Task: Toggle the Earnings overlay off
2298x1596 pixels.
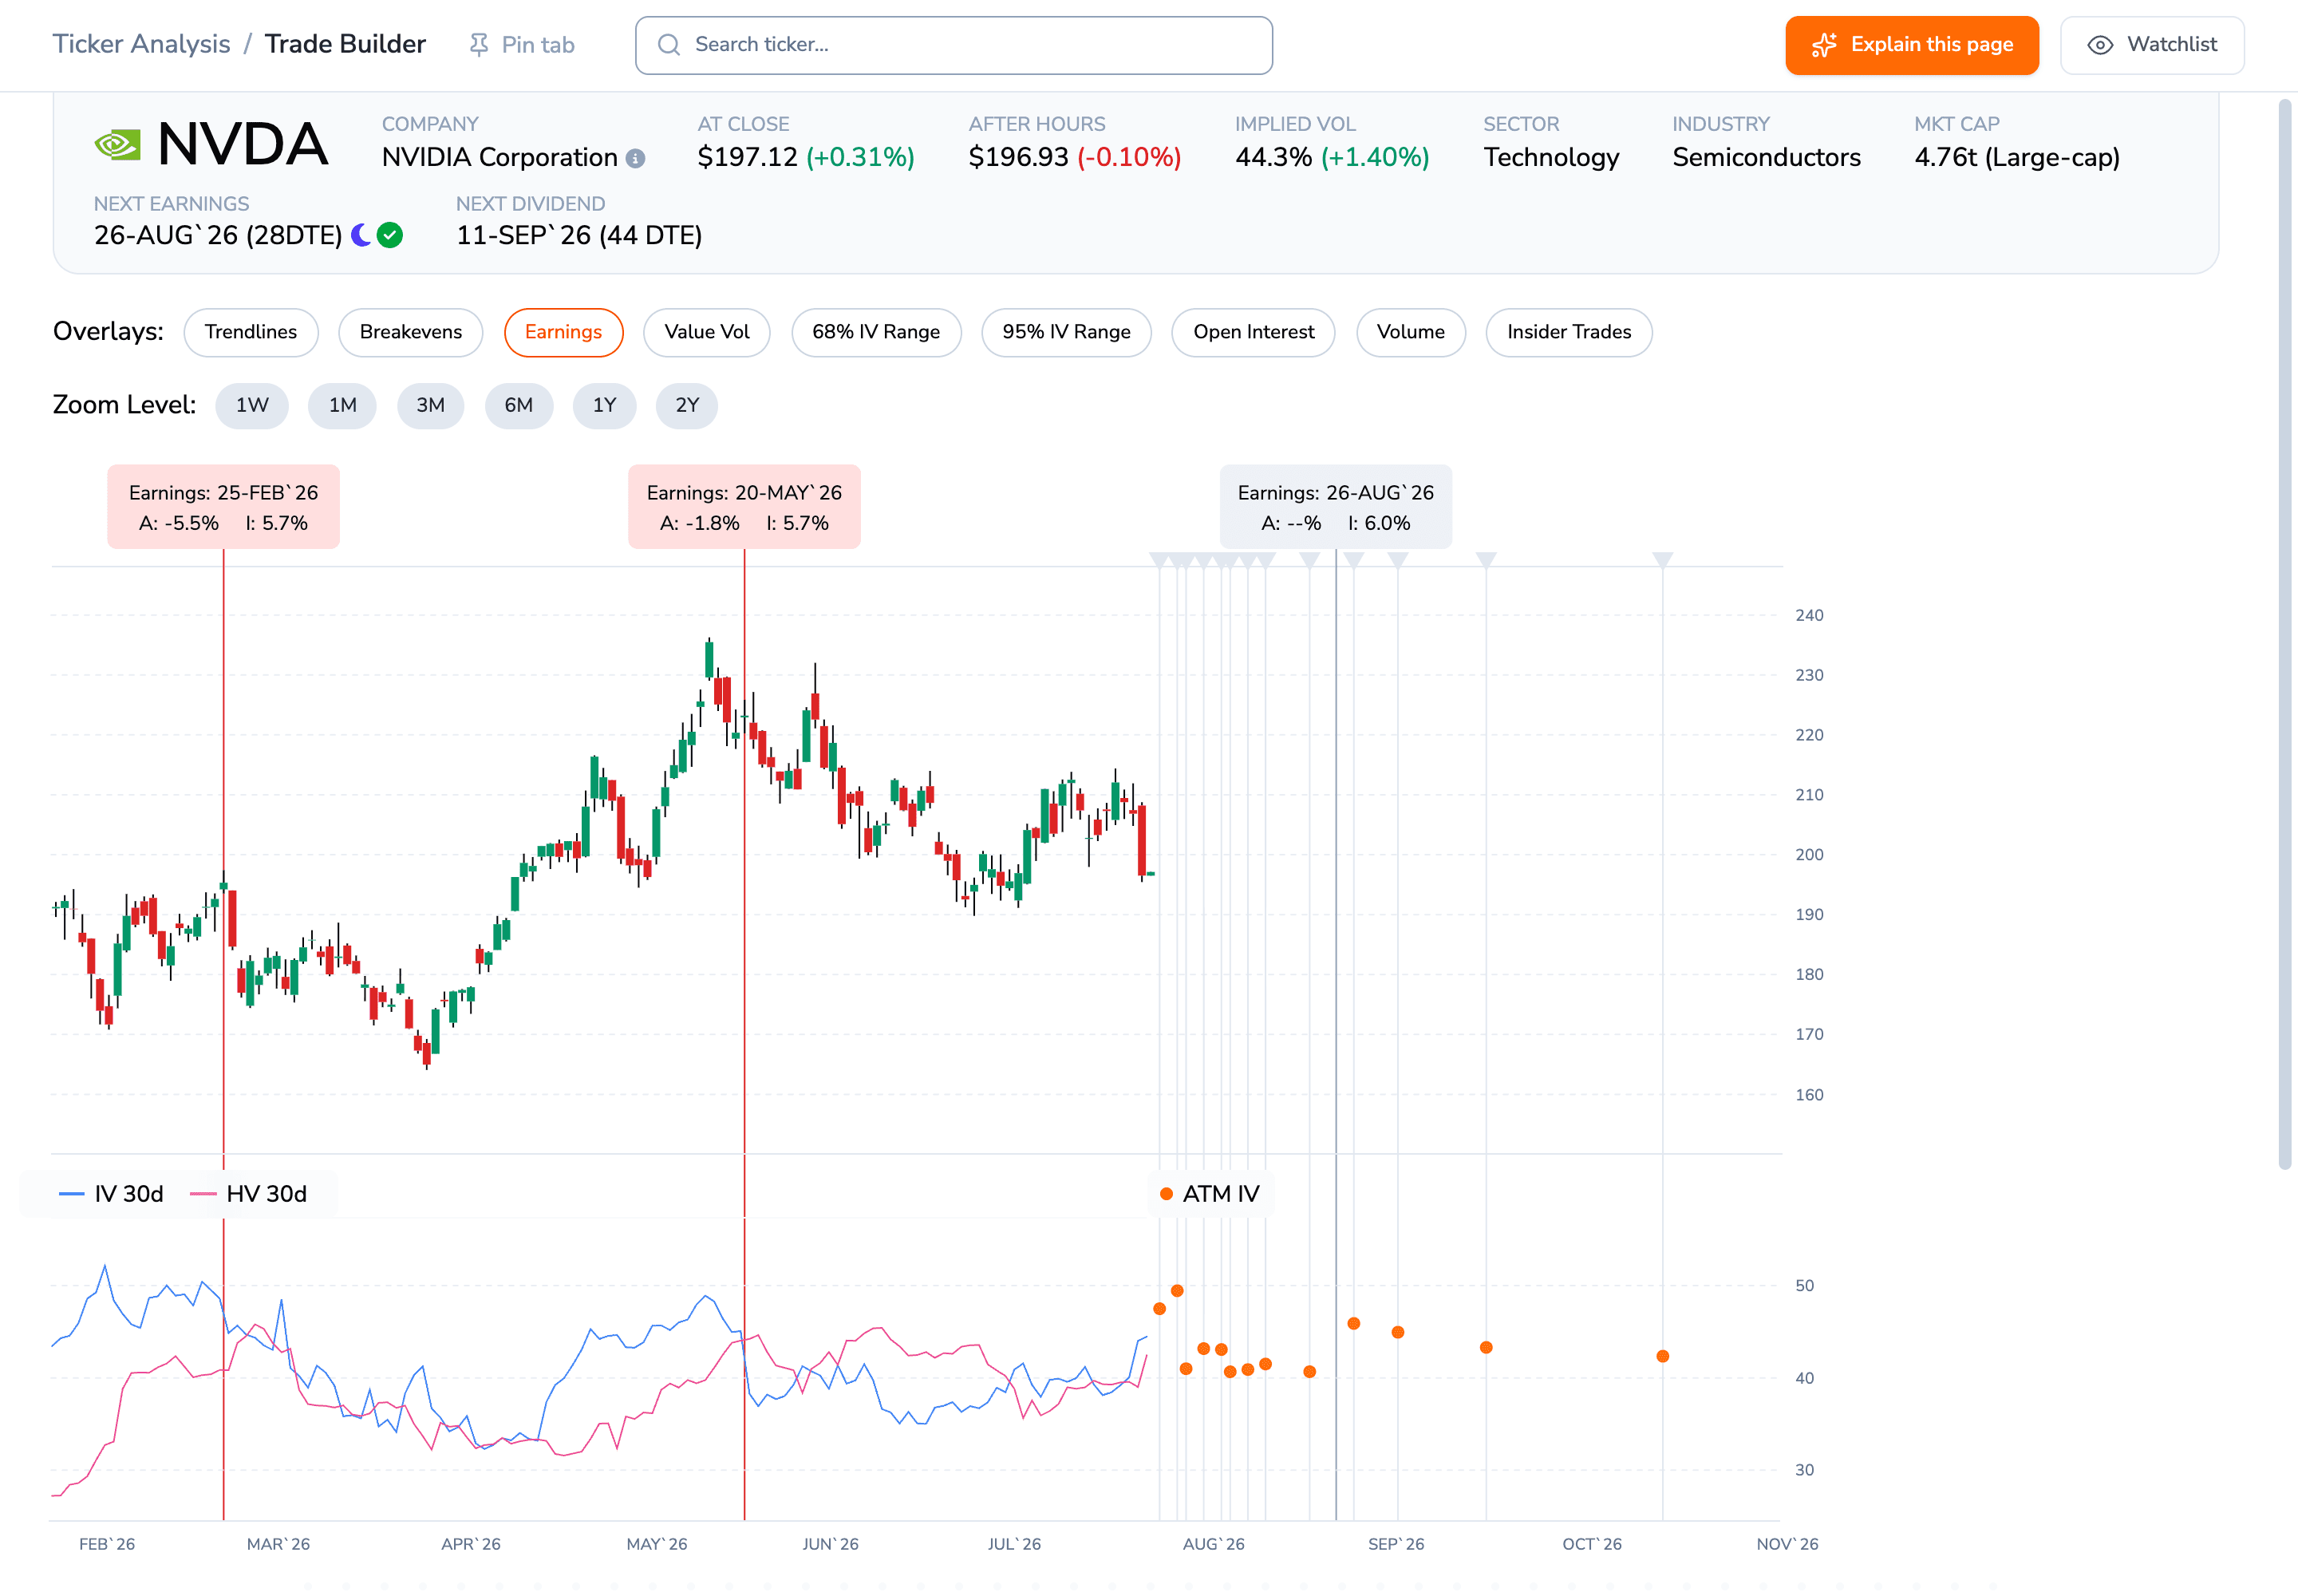Action: point(563,332)
